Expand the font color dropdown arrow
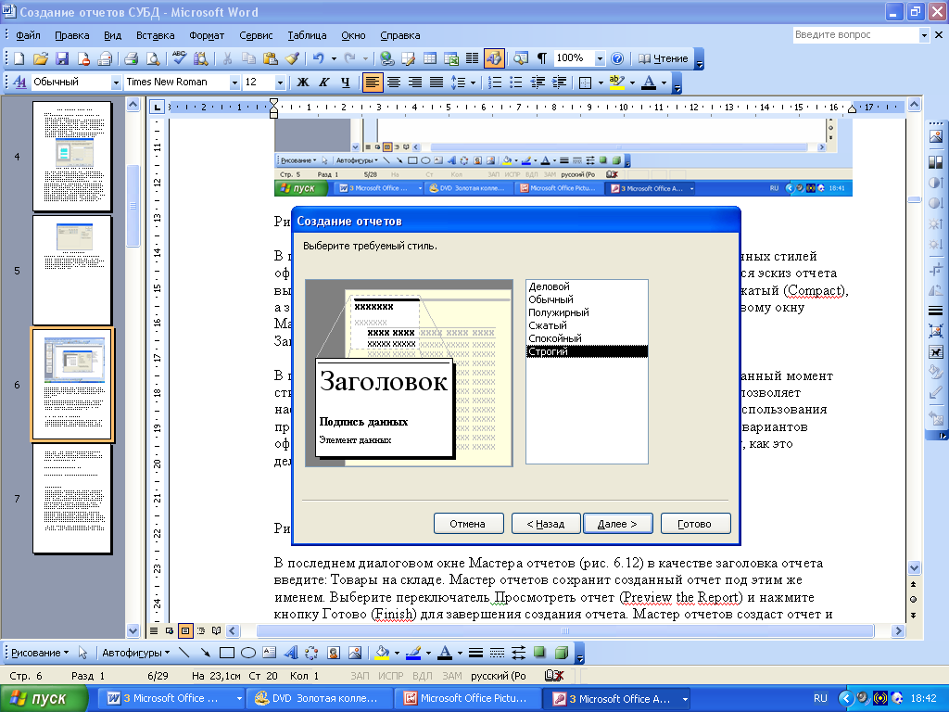Screen dimensions: 949x712 (x=664, y=83)
